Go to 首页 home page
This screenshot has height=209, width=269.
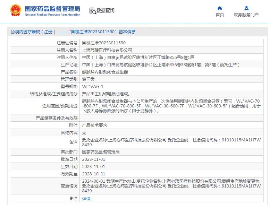pos(220,15)
